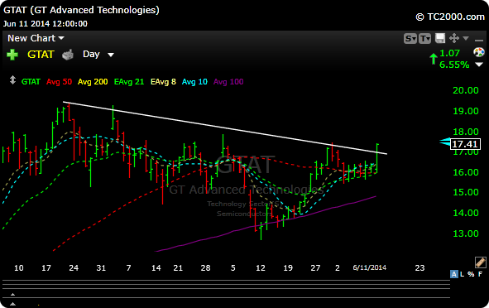Toggle the F scale option

[x=480, y=274]
